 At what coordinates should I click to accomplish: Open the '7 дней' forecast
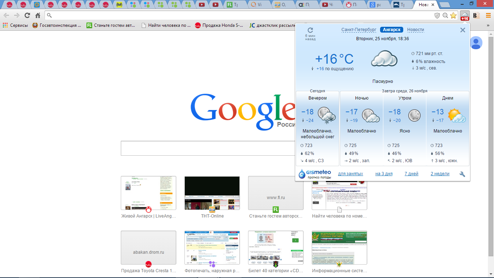(x=411, y=174)
